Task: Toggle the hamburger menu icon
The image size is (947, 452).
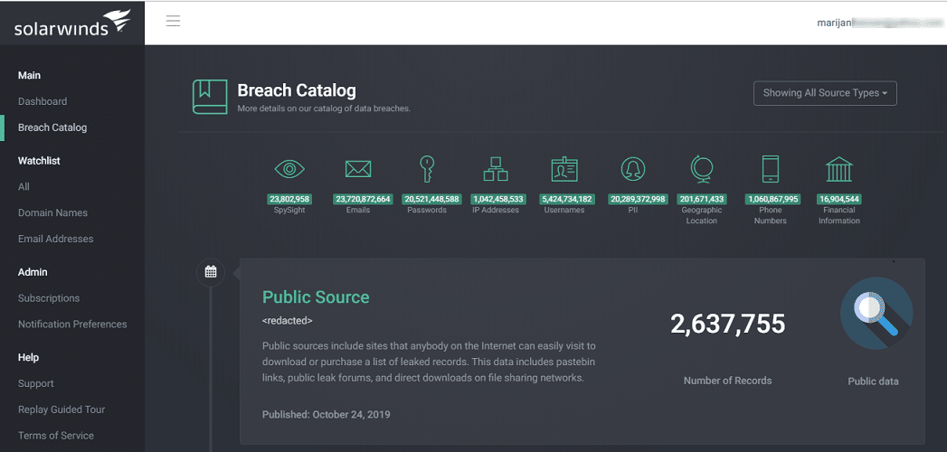Action: click(x=174, y=21)
